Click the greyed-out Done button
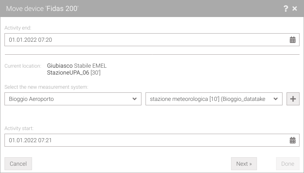 (288, 164)
